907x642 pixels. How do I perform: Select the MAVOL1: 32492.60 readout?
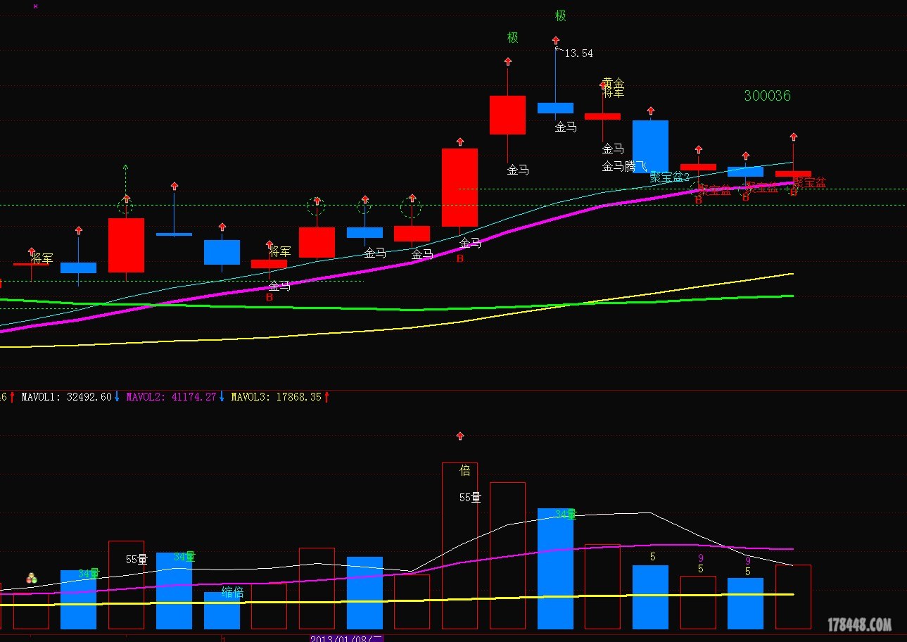coord(67,397)
